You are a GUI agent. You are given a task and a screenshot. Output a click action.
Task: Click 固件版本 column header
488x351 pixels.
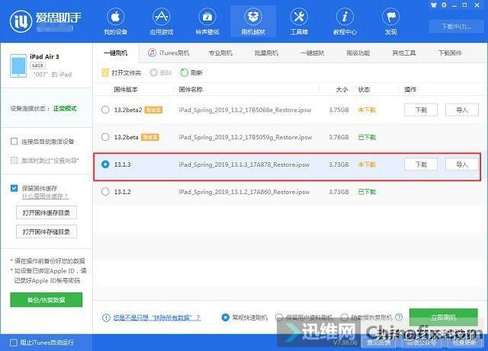click(x=126, y=90)
